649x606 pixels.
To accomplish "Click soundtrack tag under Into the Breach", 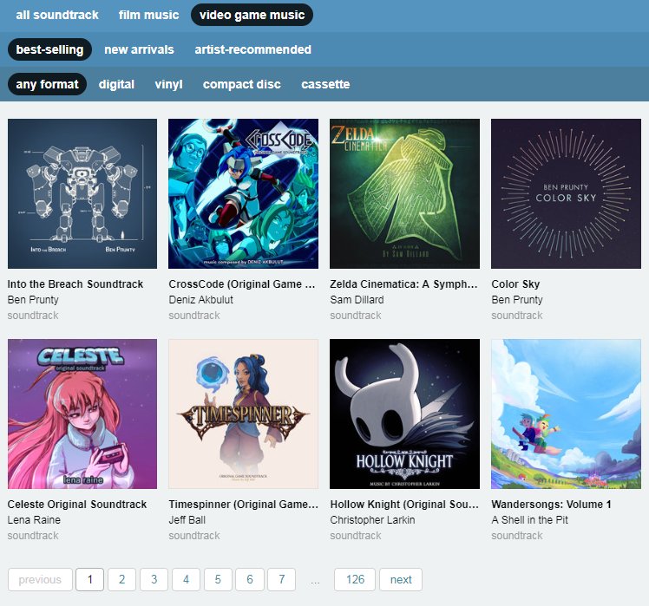I will tap(33, 316).
